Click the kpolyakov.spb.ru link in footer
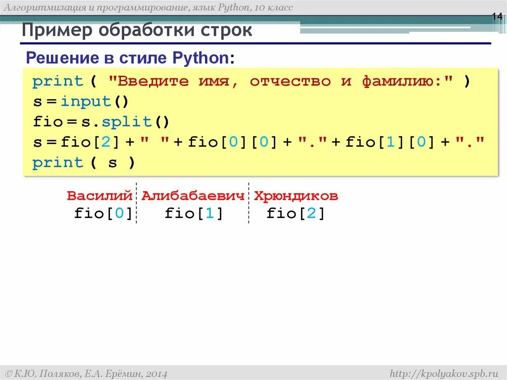Viewport: 507px width, 380px height. click(x=444, y=373)
